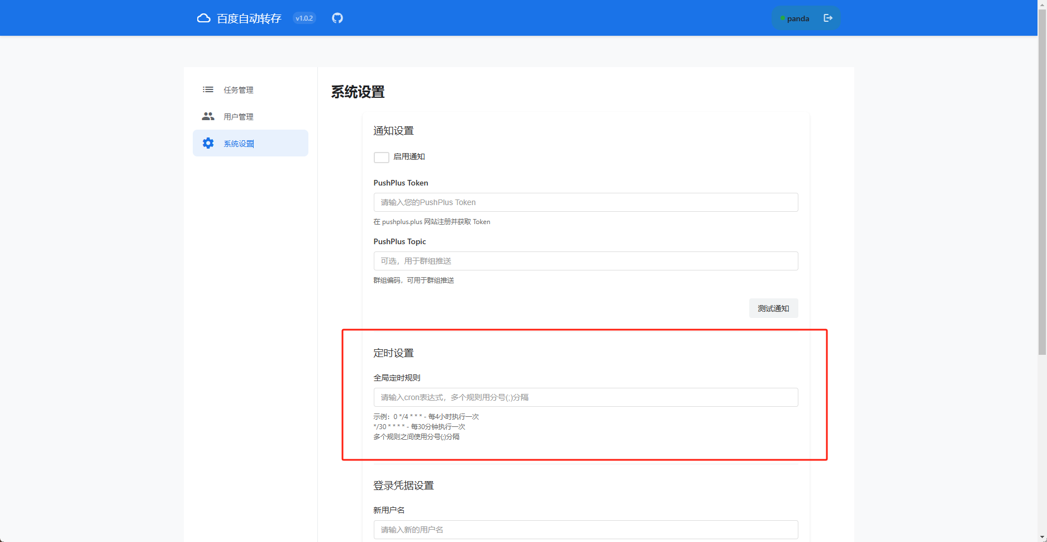Open 任务管理 in the sidebar

[250, 89]
